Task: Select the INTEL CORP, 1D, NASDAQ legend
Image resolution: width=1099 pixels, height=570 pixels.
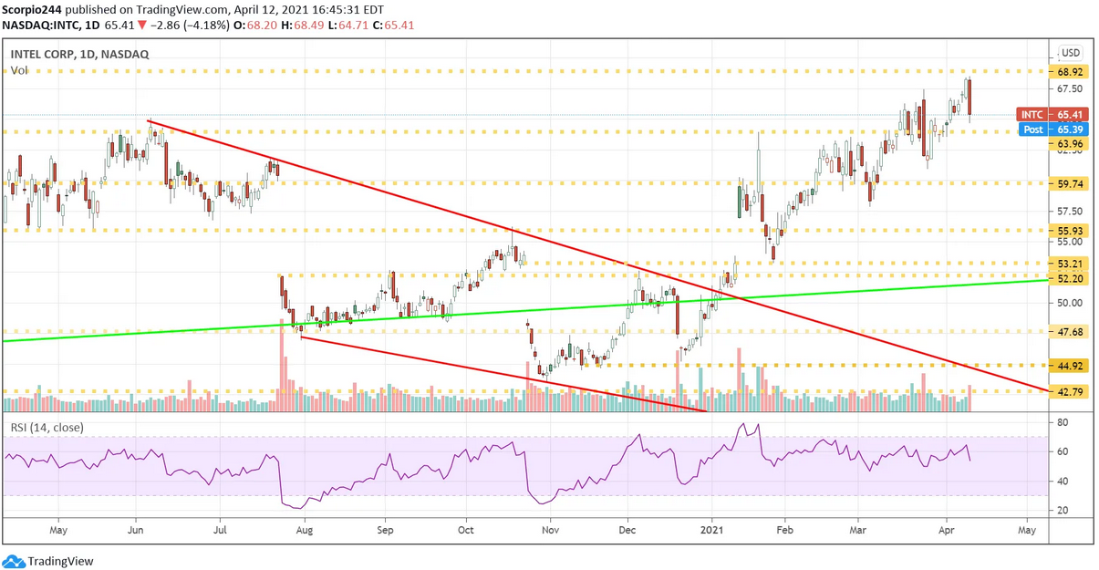Action: pyautogui.click(x=79, y=55)
